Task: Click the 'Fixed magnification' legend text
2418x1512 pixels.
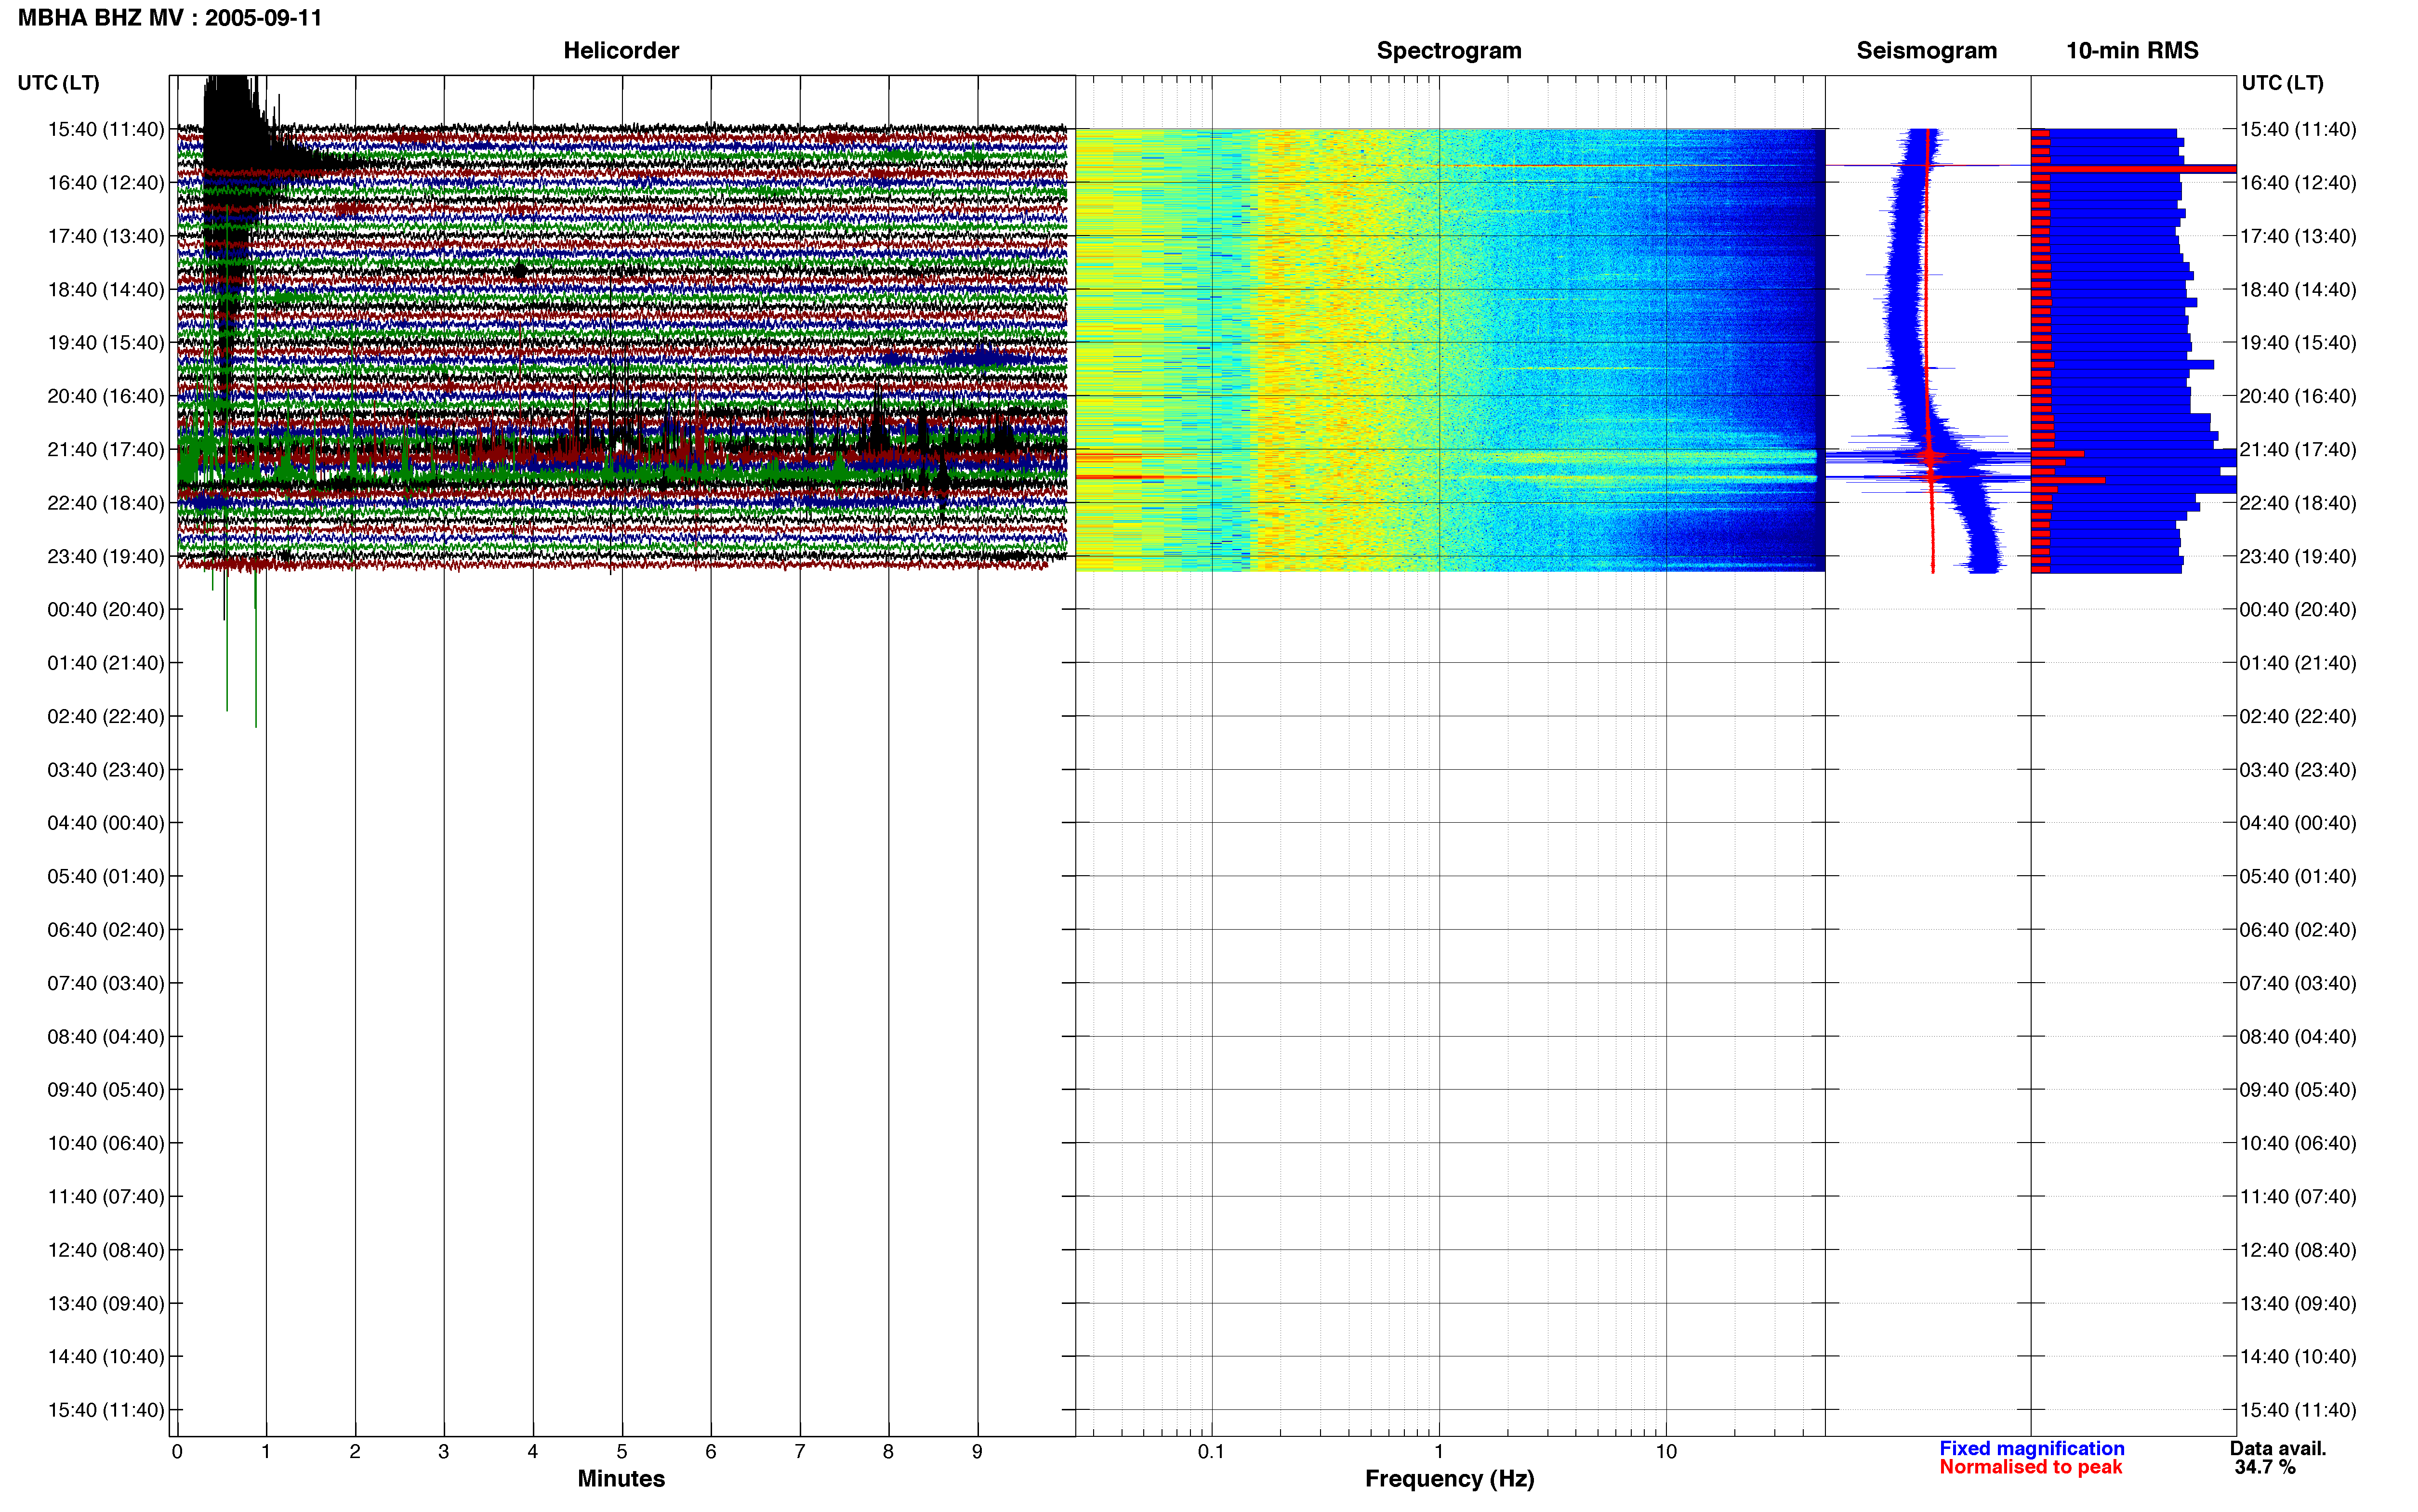Action: [2032, 1449]
